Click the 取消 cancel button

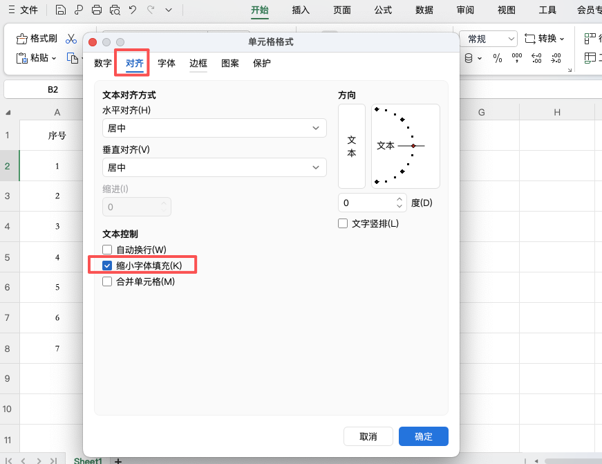[x=368, y=436]
